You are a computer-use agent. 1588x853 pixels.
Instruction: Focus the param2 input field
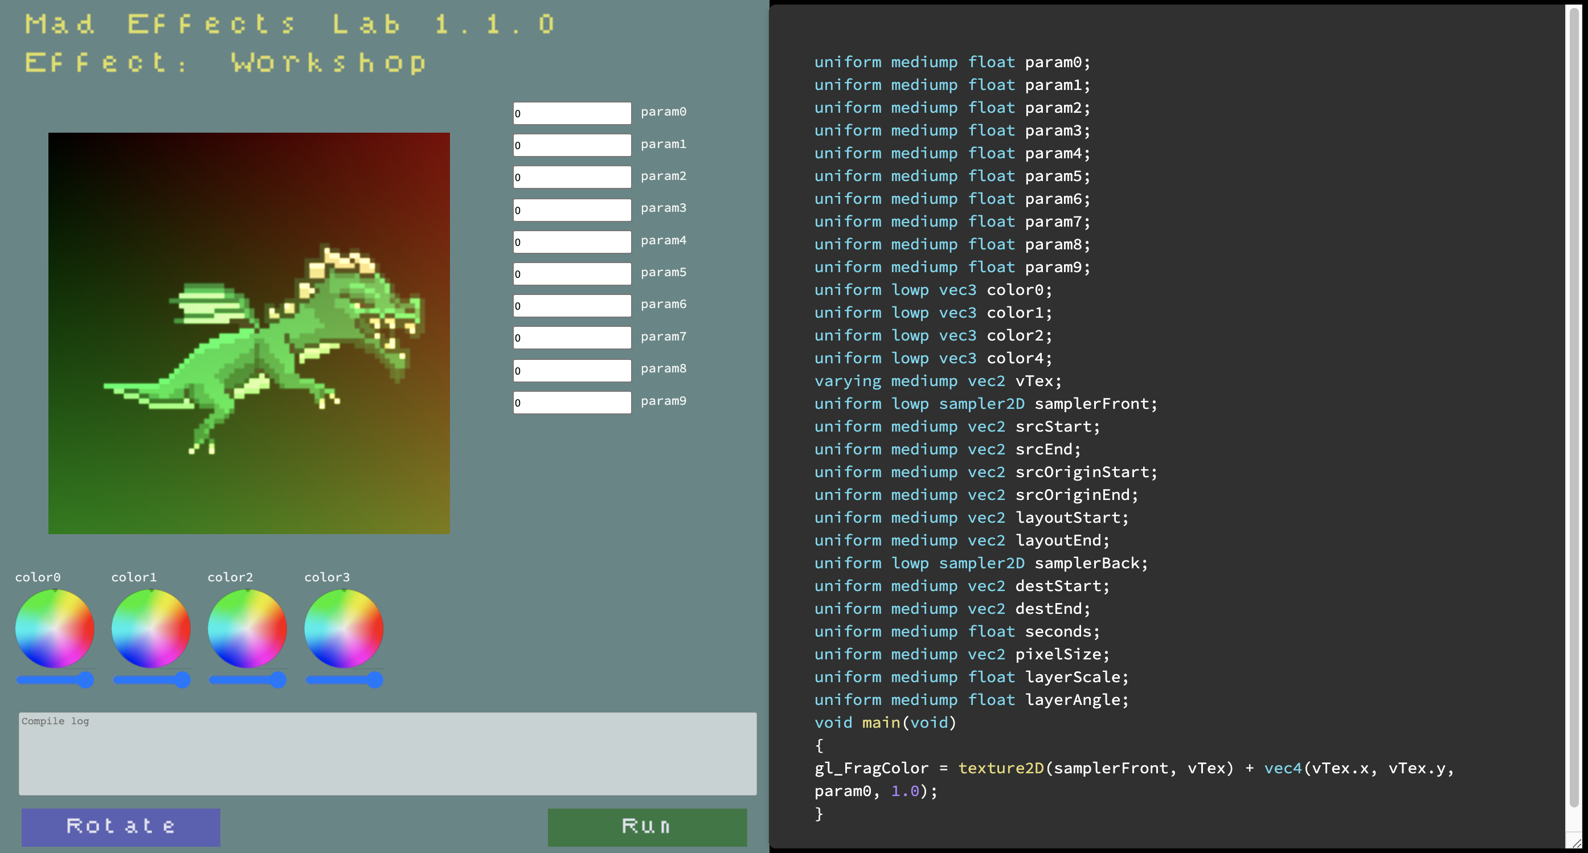pos(572,178)
